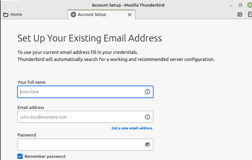Screen dimensions: 252x160
Task: Click the Email address field label
Action: (31, 107)
